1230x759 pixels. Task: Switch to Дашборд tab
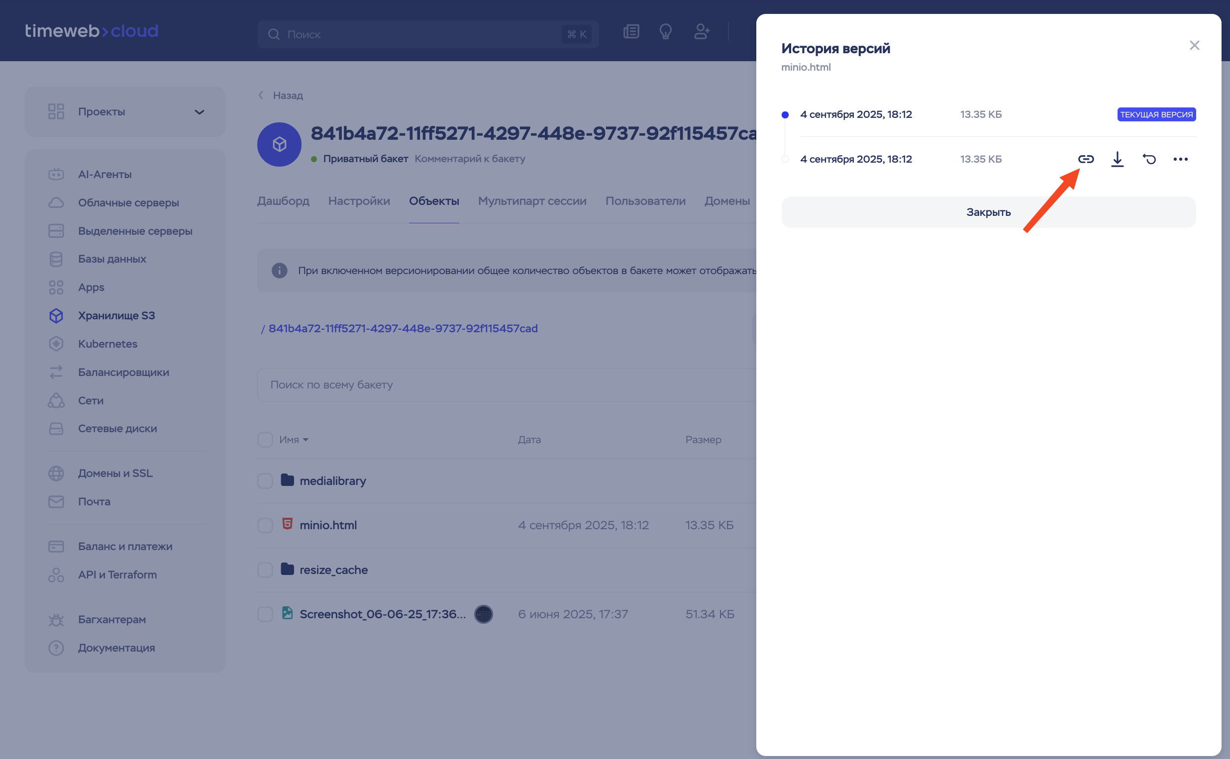tap(283, 201)
